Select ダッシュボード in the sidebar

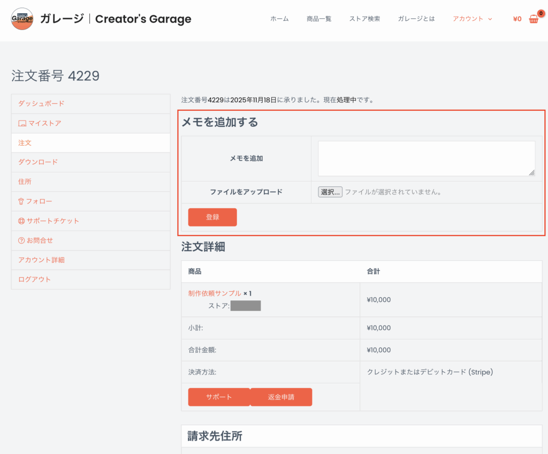[x=41, y=103]
